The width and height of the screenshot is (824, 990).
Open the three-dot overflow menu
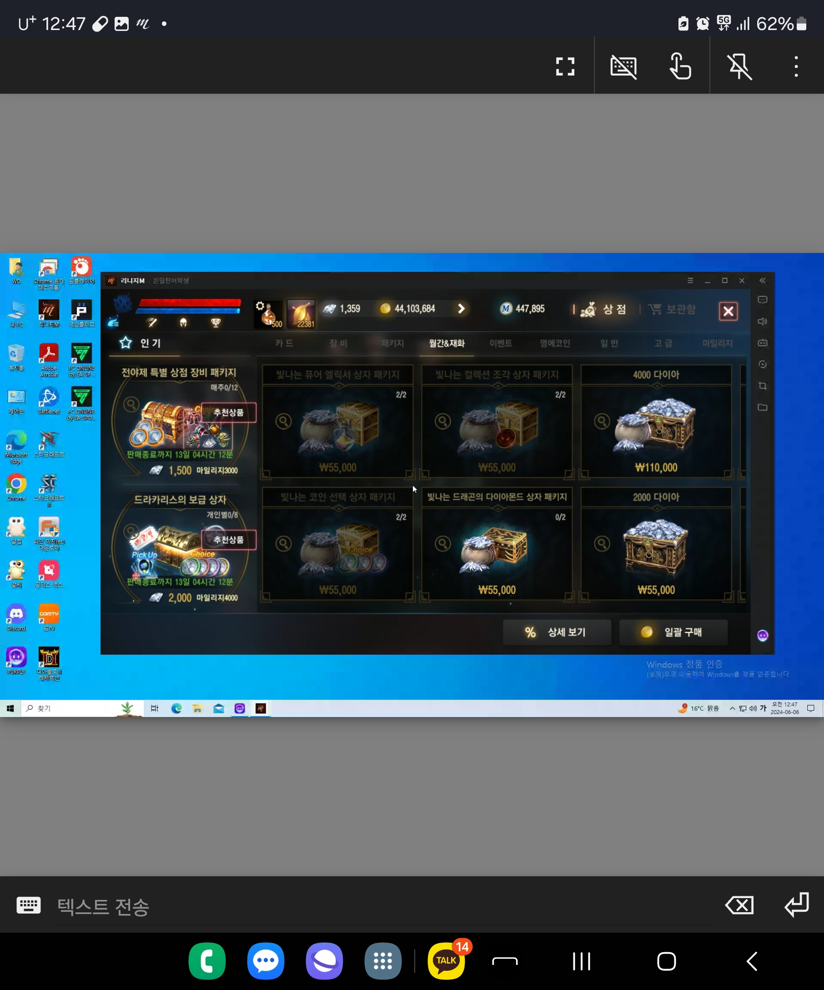click(796, 66)
